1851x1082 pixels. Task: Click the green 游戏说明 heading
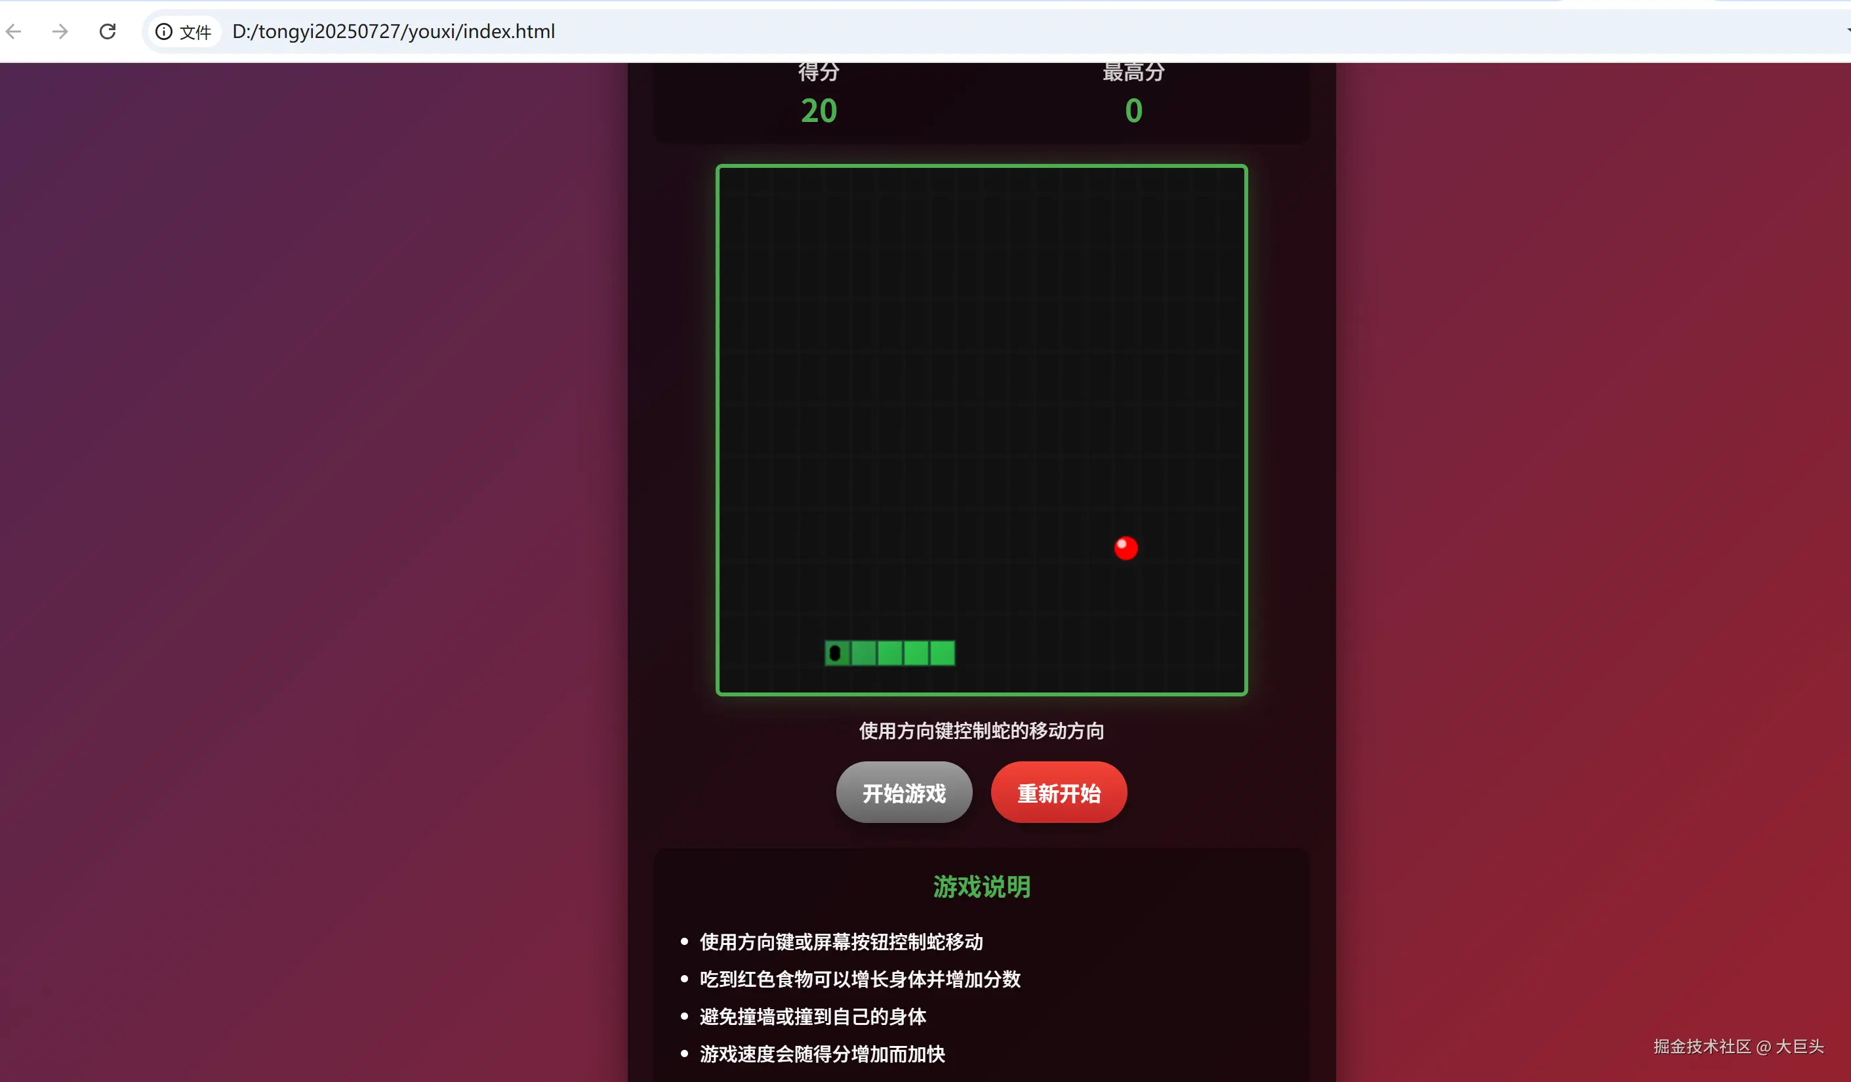click(x=981, y=887)
